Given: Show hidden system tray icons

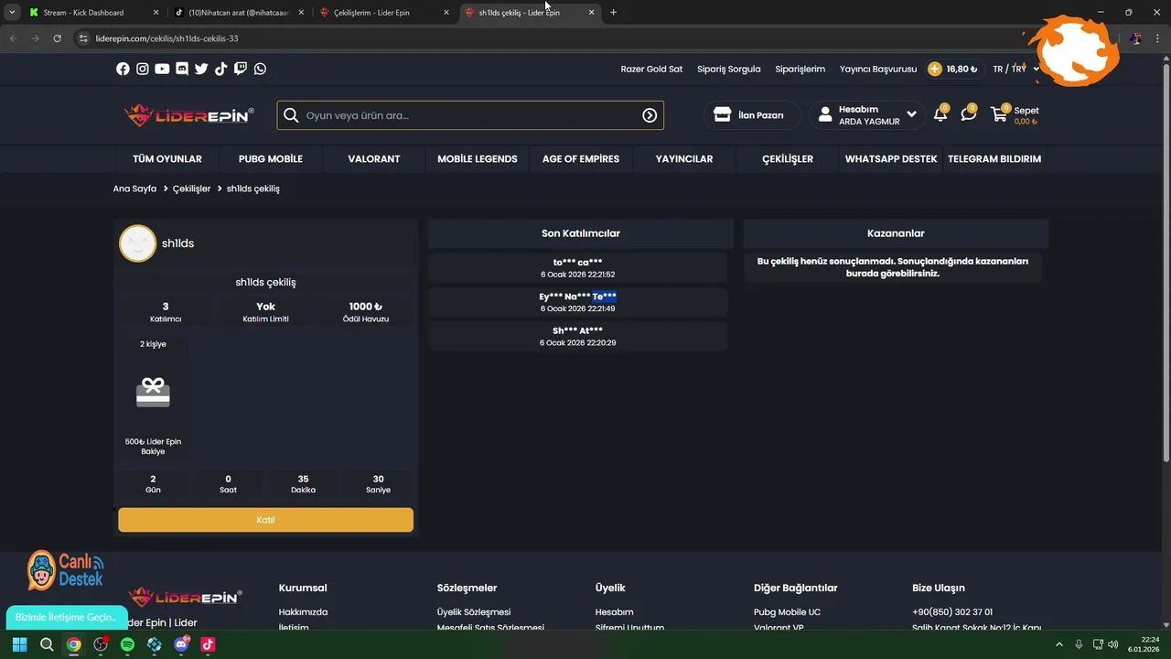Looking at the screenshot, I should pyautogui.click(x=1060, y=644).
